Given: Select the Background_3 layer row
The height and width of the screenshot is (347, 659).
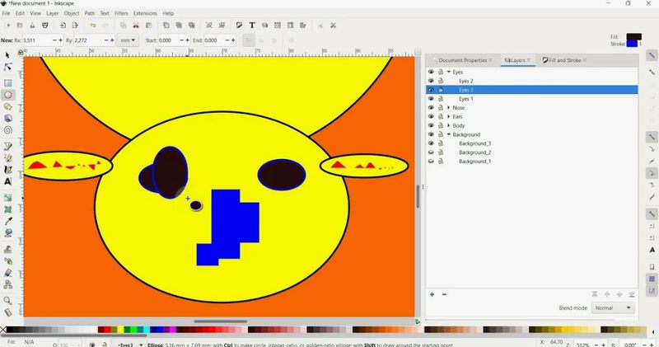Looking at the screenshot, I should coord(531,143).
